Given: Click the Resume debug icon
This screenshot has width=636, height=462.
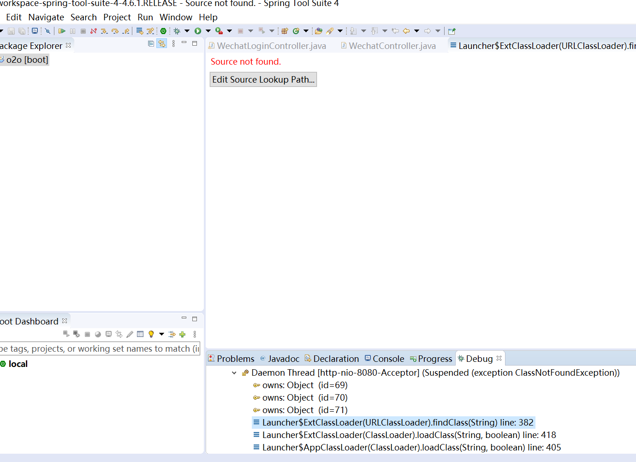Looking at the screenshot, I should tap(62, 31).
